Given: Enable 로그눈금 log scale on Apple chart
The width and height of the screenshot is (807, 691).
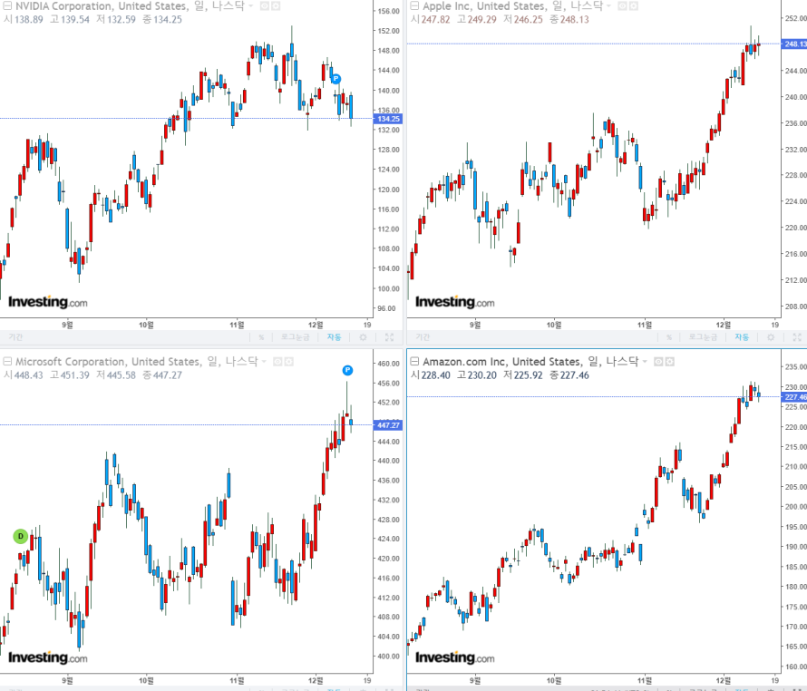Looking at the screenshot, I should 703,337.
